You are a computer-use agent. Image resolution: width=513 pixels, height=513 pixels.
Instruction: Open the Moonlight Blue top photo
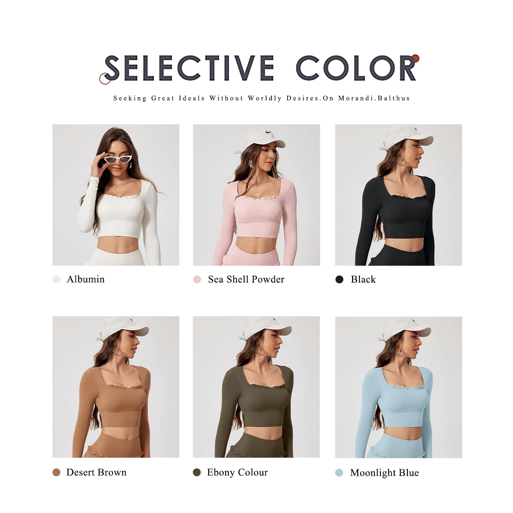[398, 387]
